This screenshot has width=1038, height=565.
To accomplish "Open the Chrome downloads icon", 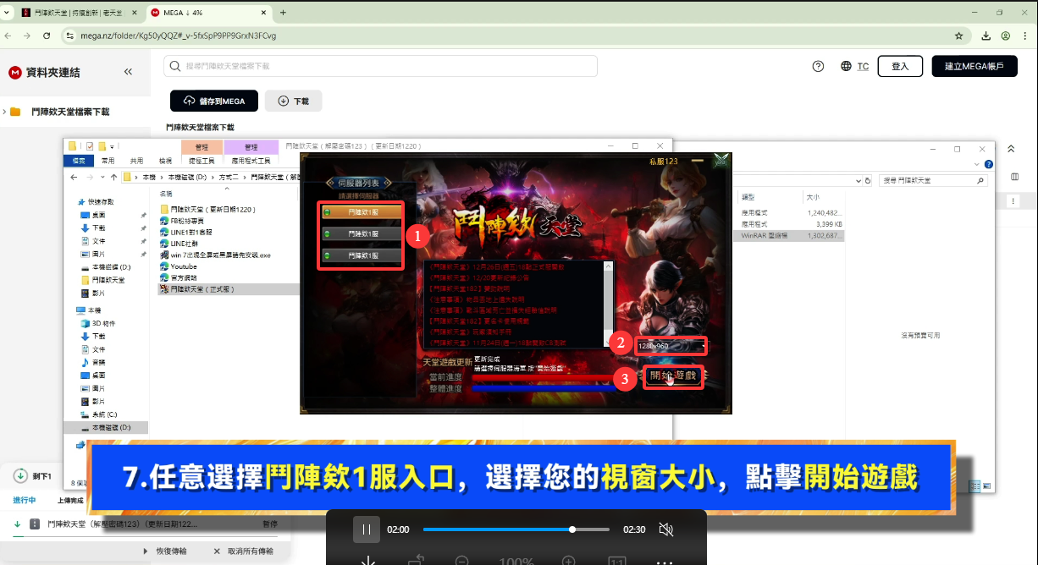I will [986, 36].
